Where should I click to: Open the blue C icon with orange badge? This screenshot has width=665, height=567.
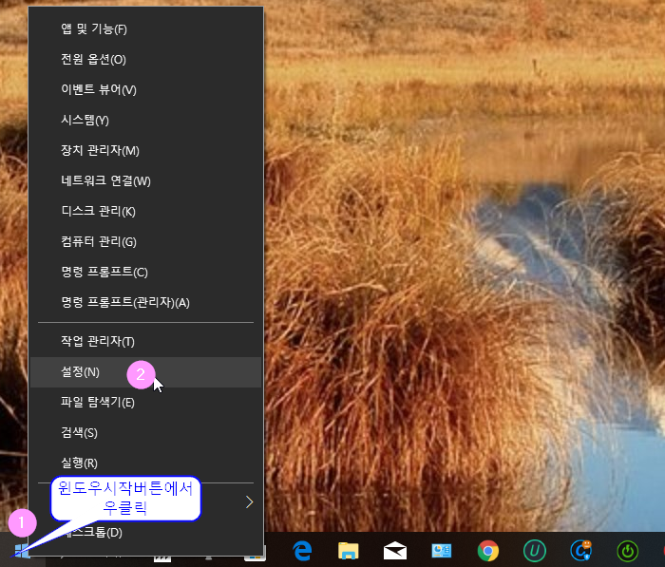pyautogui.click(x=581, y=551)
